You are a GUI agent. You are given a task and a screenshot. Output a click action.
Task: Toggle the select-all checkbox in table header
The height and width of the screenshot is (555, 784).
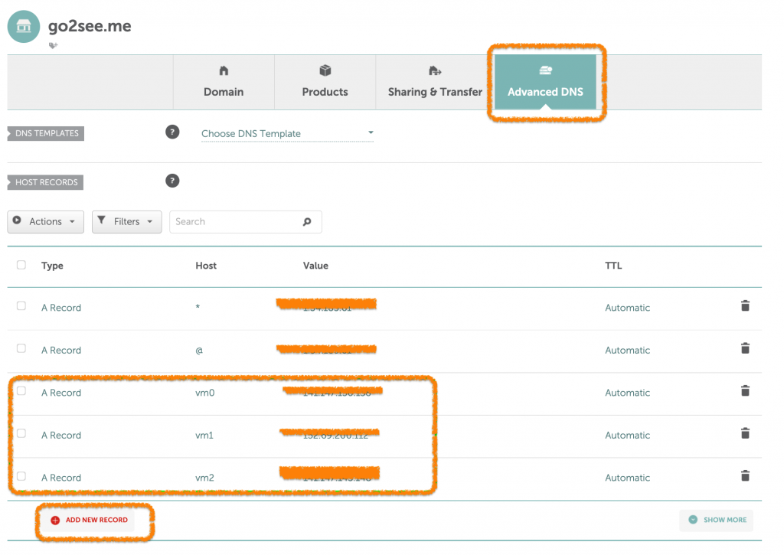coord(21,265)
